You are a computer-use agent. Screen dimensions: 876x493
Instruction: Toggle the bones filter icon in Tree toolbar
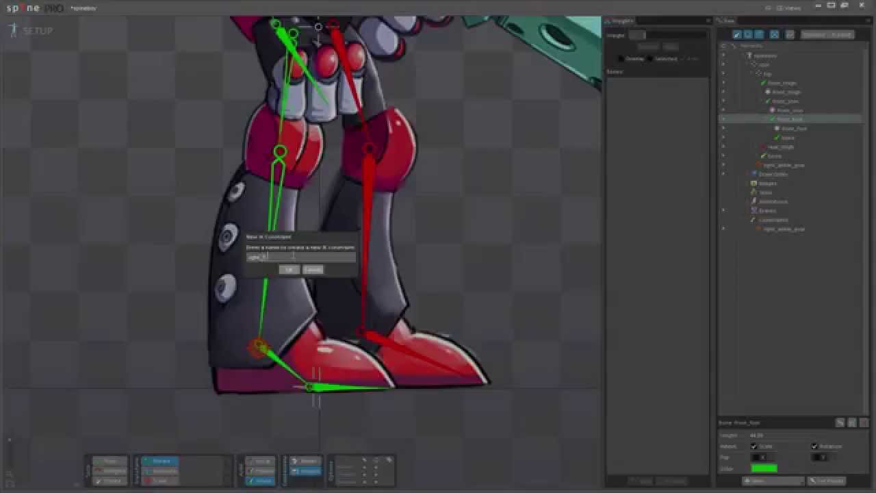tap(737, 34)
